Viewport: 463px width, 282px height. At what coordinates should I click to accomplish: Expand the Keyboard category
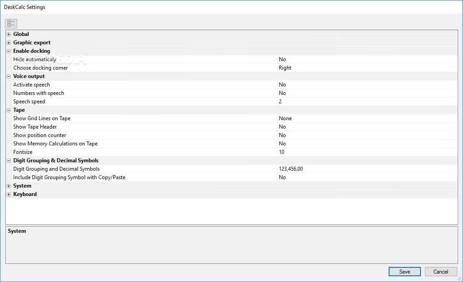pos(8,194)
